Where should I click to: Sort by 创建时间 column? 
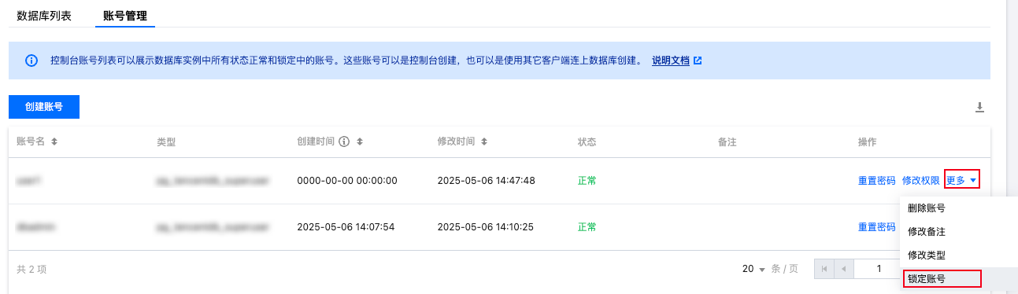360,142
